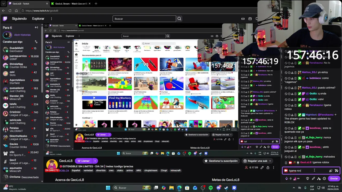Switch to the GeoLoL Stream Kick tab
The width and height of the screenshot is (342, 192).
[71, 4]
